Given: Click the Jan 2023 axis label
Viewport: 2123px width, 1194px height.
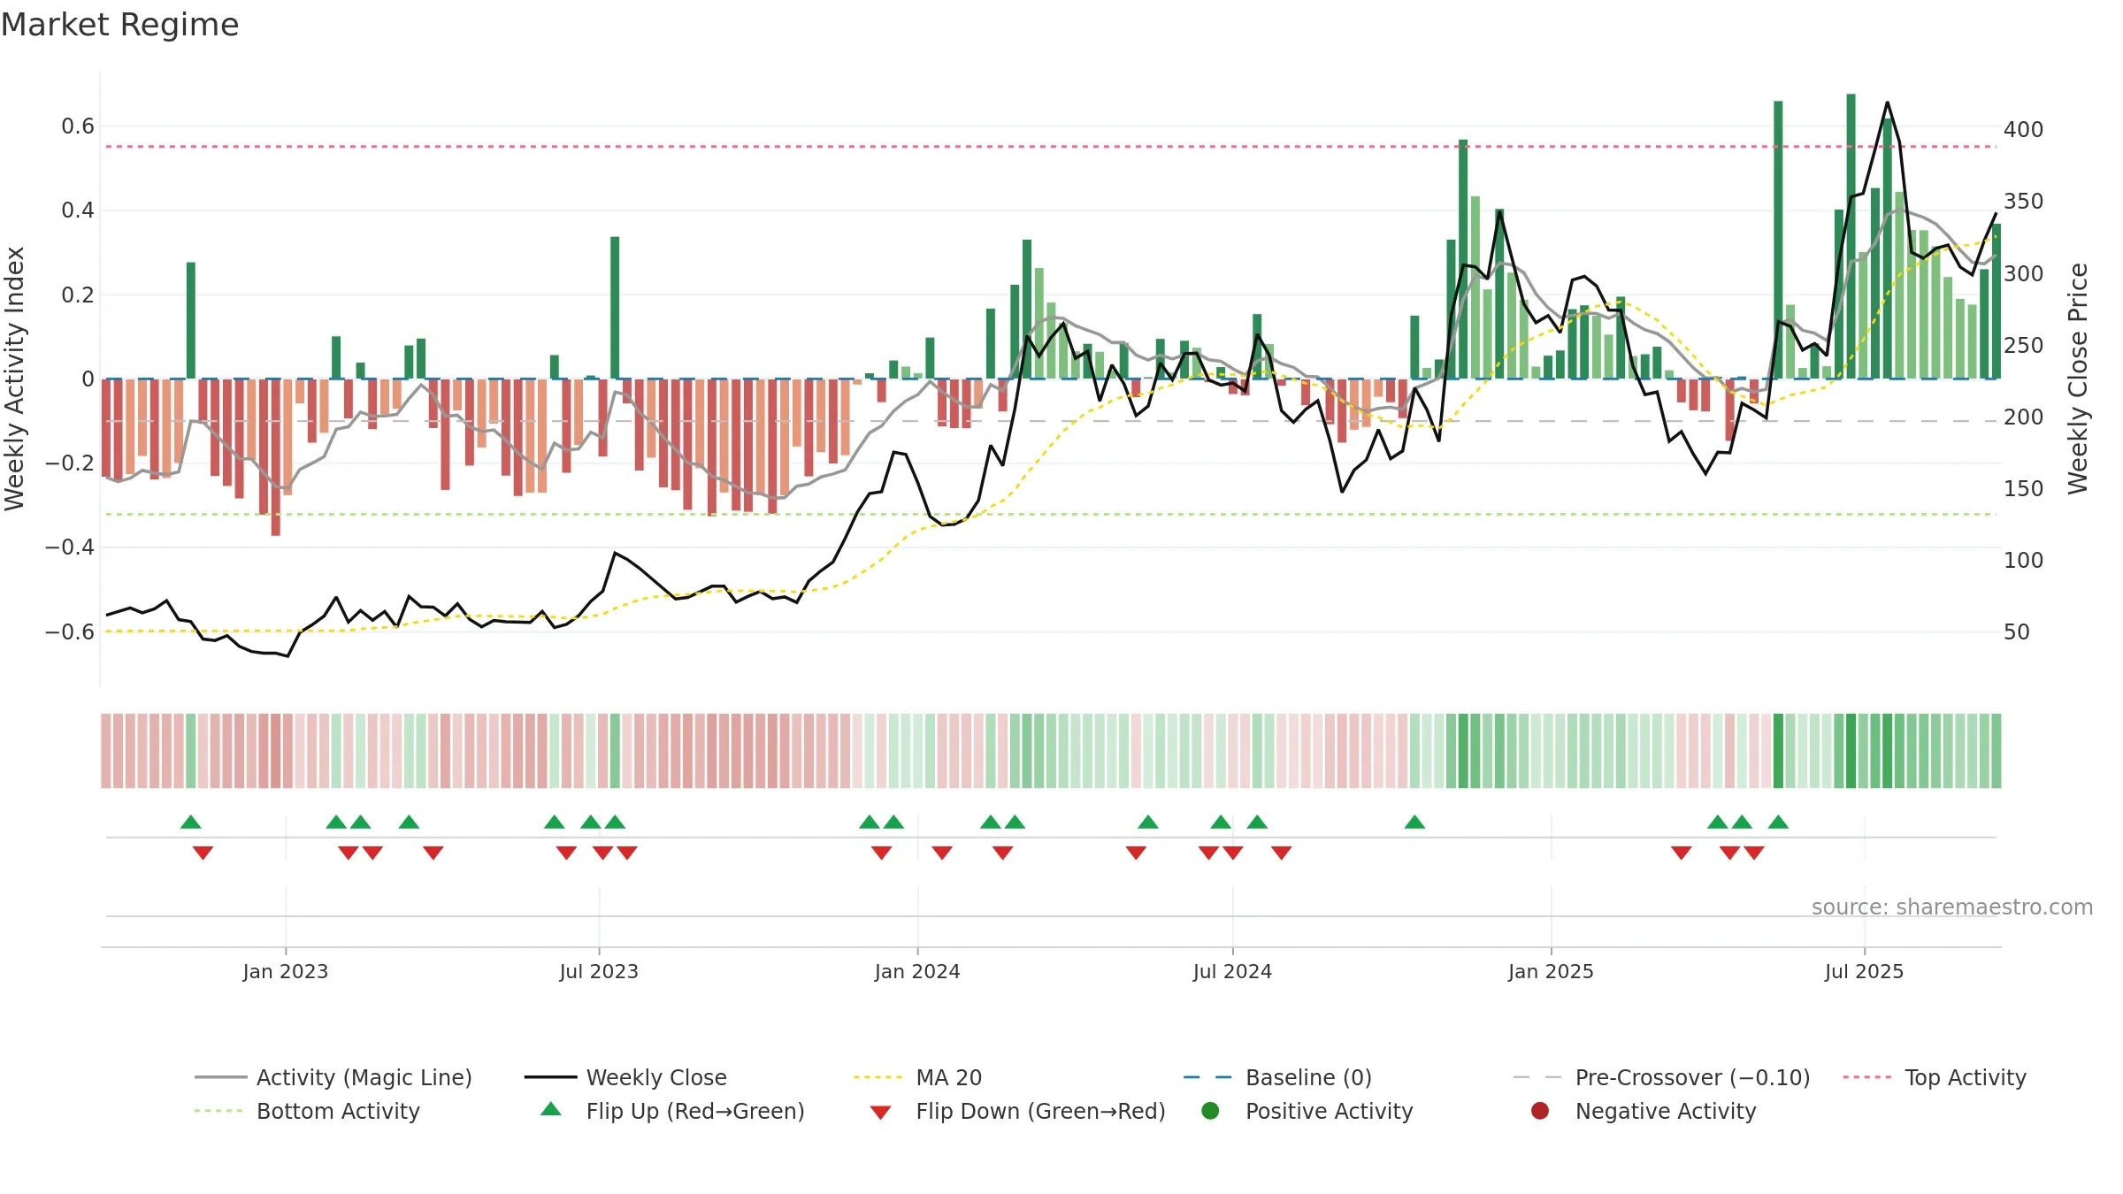Looking at the screenshot, I should (x=285, y=971).
